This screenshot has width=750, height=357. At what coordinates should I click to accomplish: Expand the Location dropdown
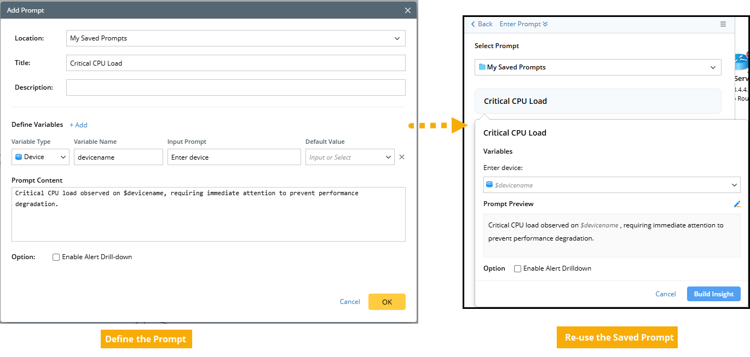click(397, 38)
